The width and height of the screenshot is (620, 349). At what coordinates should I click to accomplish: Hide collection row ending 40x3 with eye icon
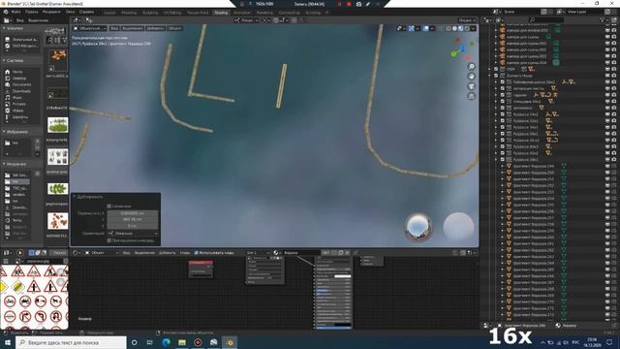click(x=607, y=146)
